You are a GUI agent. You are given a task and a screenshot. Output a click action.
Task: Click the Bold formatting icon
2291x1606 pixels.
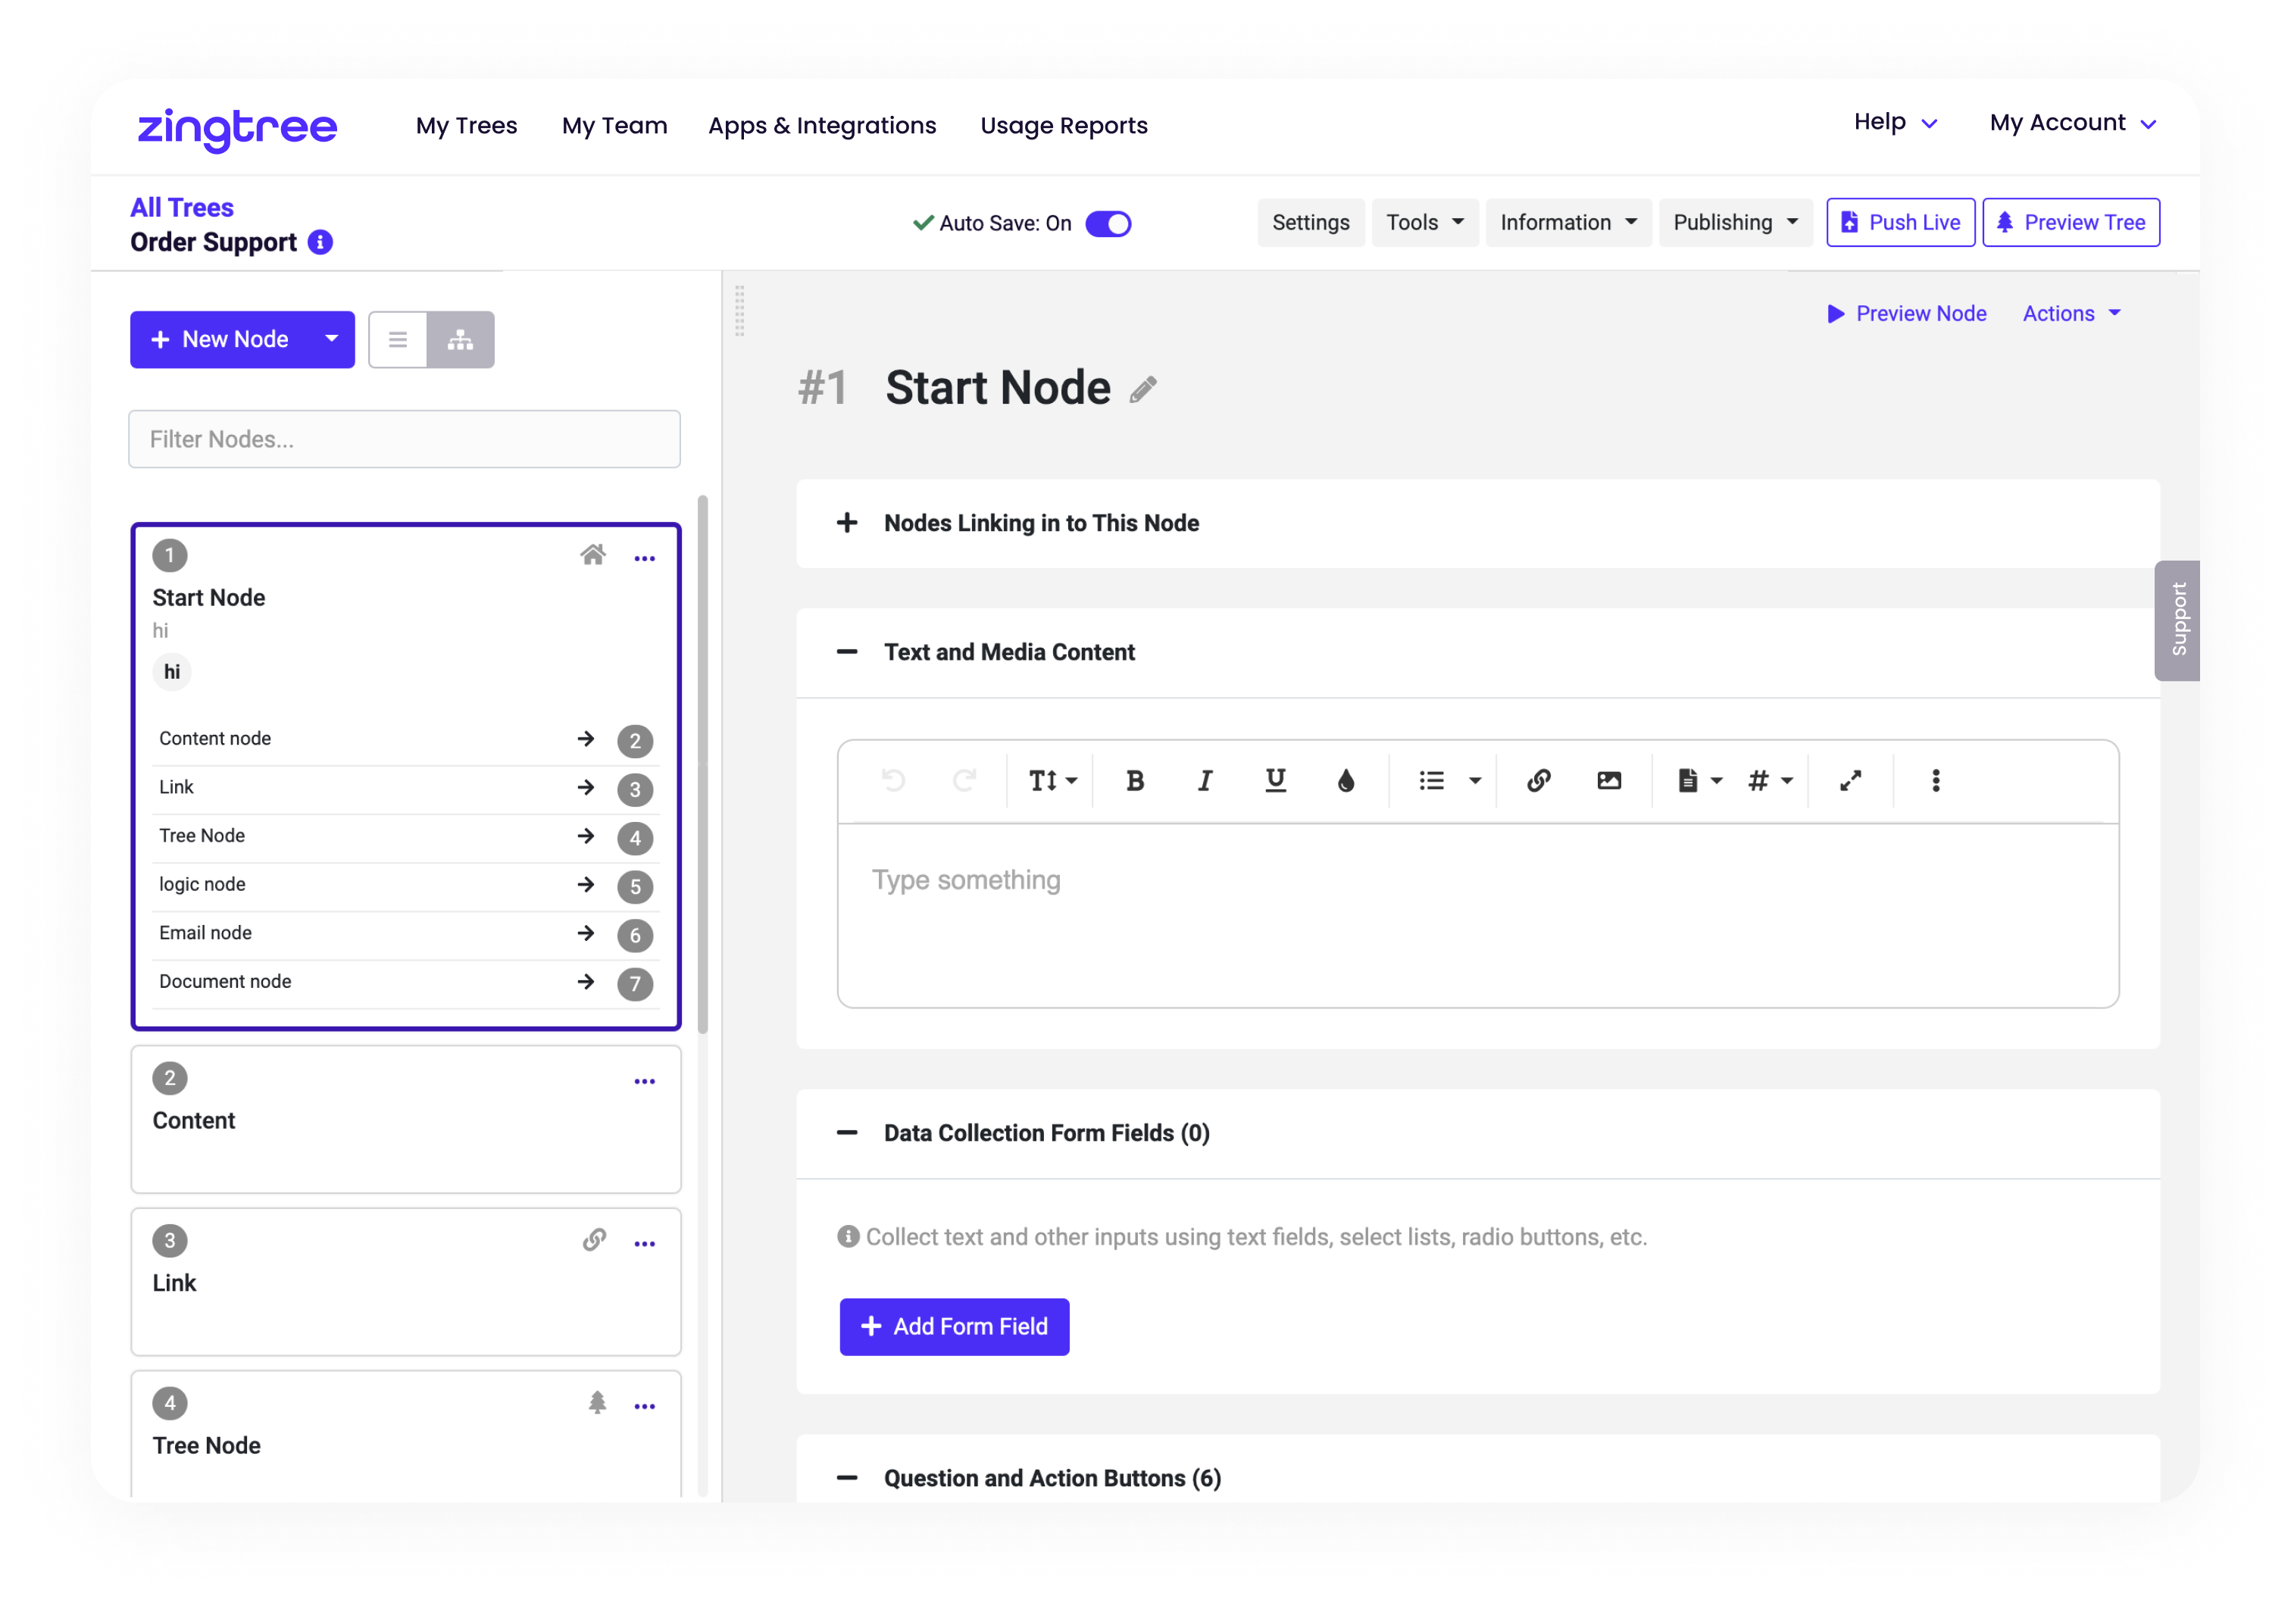click(x=1135, y=781)
